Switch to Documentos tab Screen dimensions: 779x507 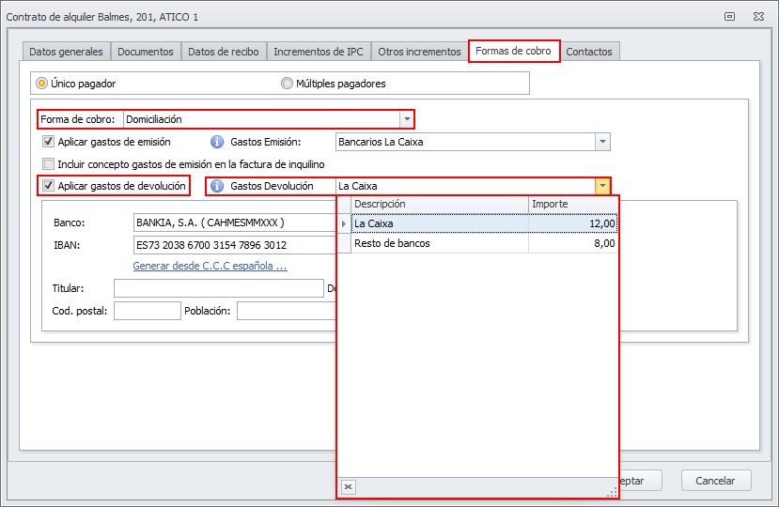click(146, 52)
